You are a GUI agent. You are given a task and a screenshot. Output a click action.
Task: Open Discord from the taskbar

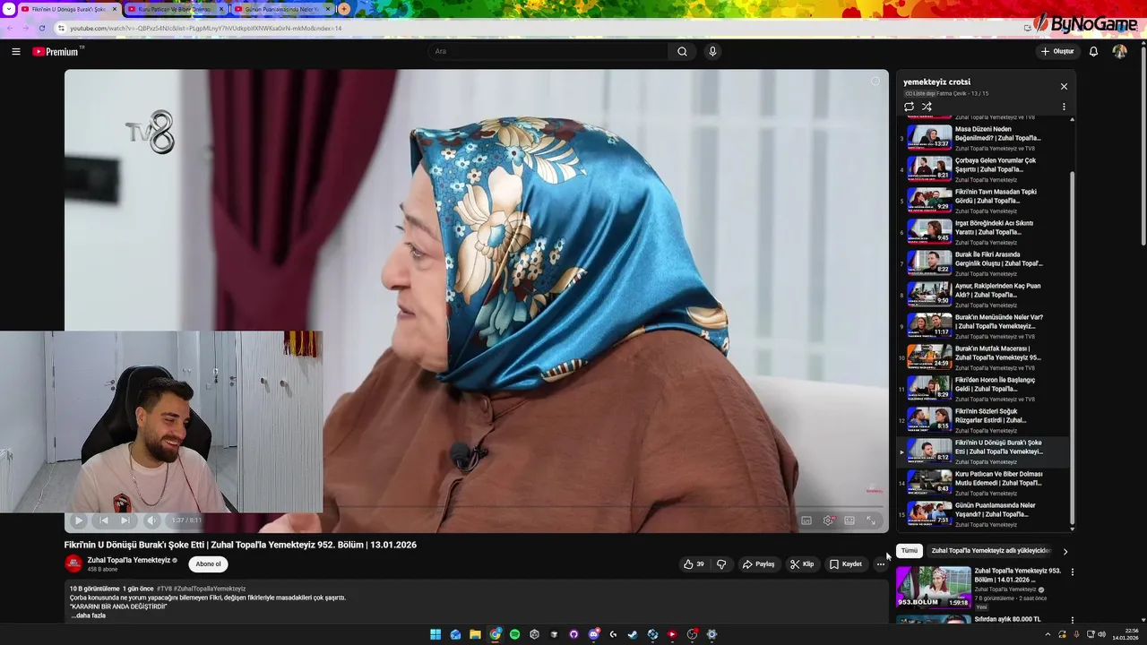click(593, 634)
